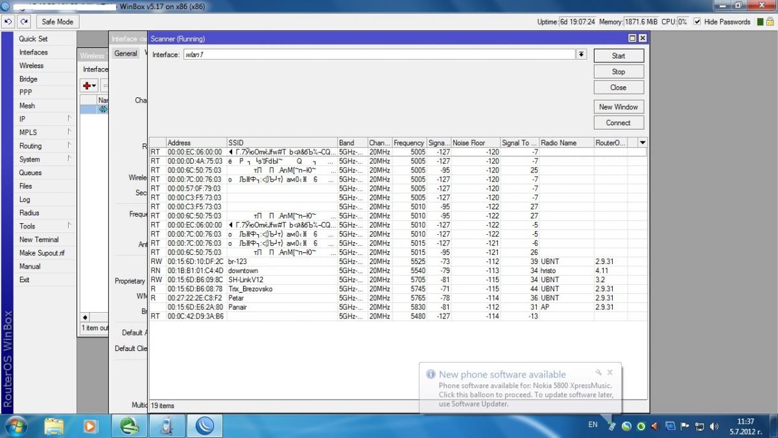Screen dimensions: 778x438
Task: Toggle the Safe Mode button
Action: point(57,21)
